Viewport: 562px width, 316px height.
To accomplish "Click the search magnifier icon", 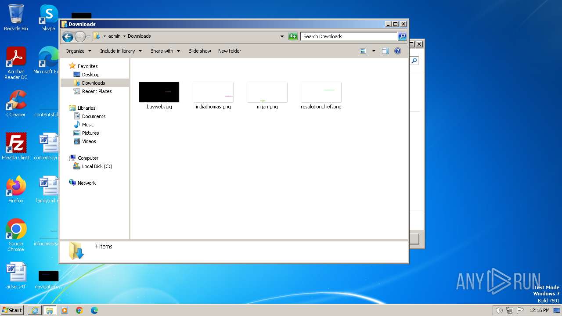I will (402, 36).
